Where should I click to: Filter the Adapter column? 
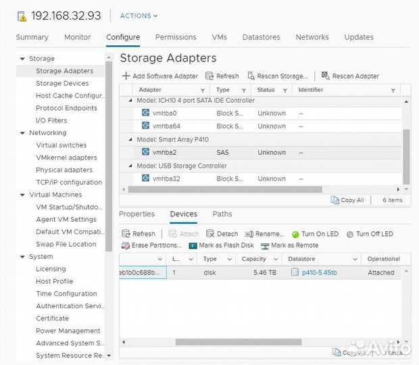203,91
